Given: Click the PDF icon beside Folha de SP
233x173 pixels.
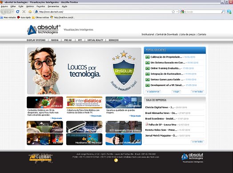Looking at the screenshot, I should click(147, 124).
